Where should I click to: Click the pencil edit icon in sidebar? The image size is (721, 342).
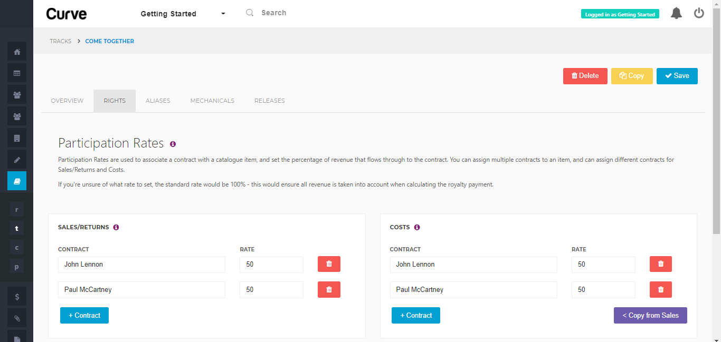[x=16, y=159]
